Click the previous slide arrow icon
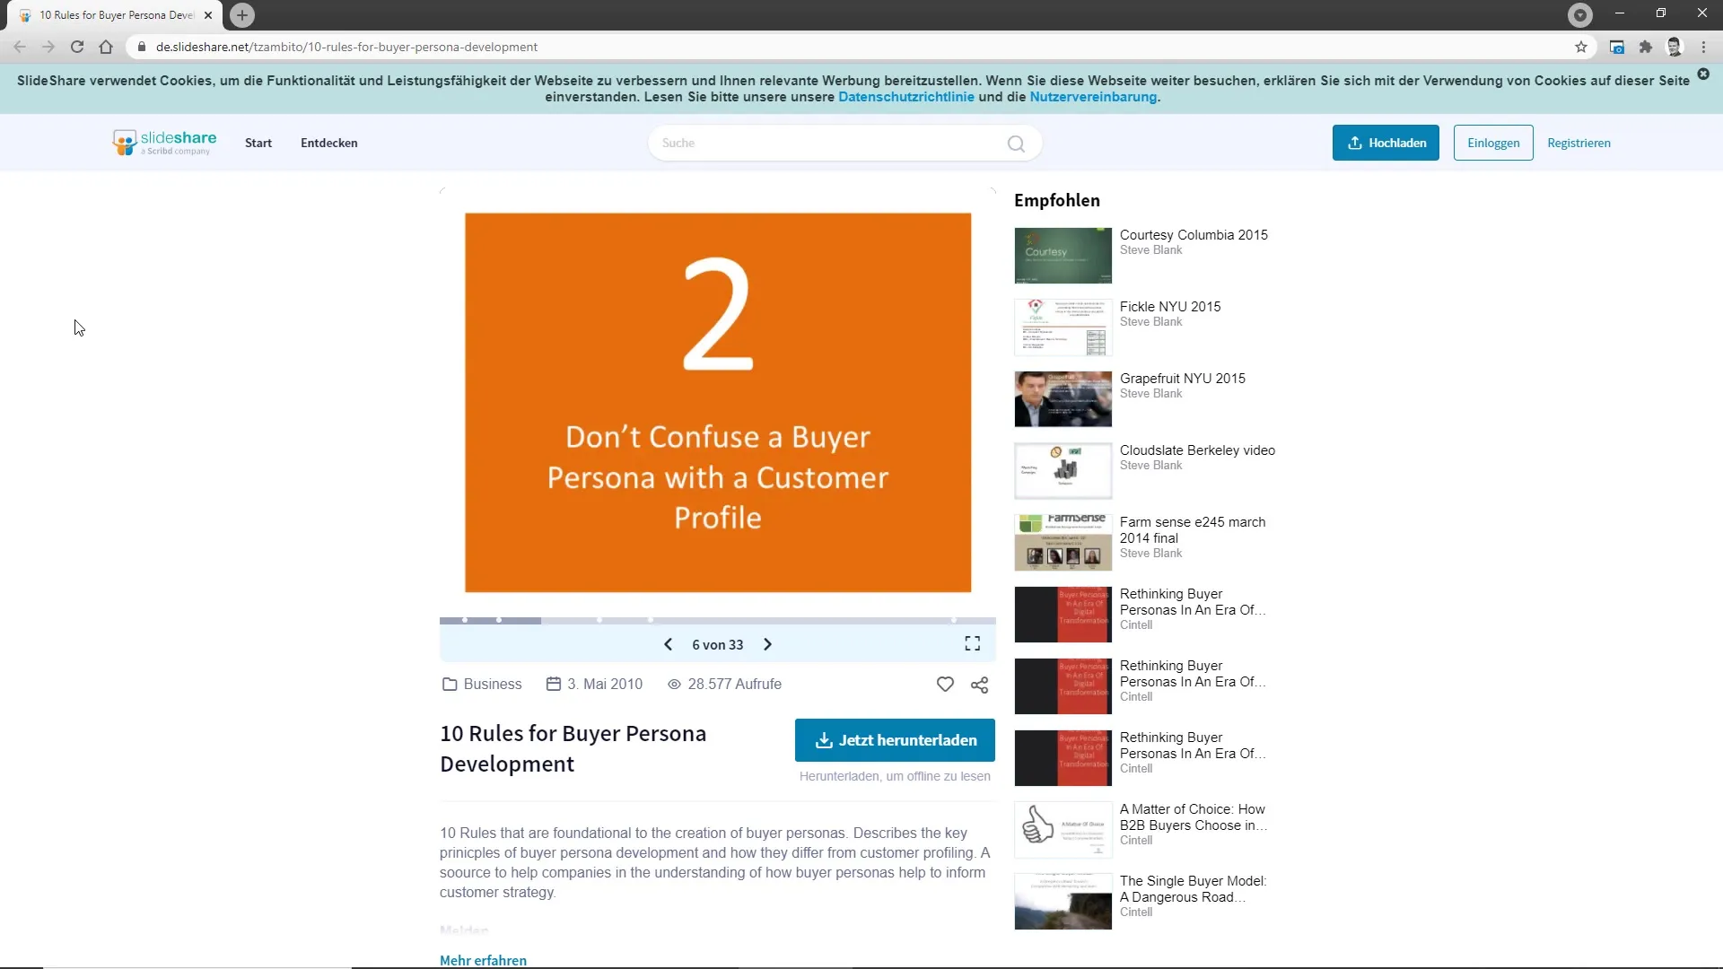This screenshot has width=1723, height=969. (669, 645)
